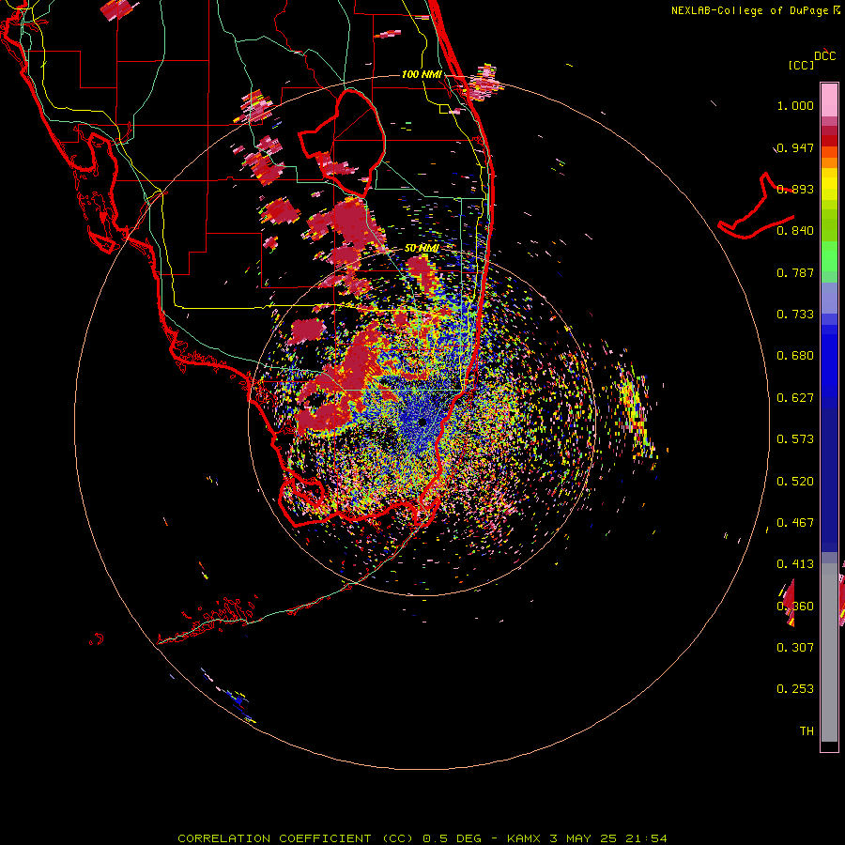
Task: Click the 0.573 scale value
Action: (795, 439)
